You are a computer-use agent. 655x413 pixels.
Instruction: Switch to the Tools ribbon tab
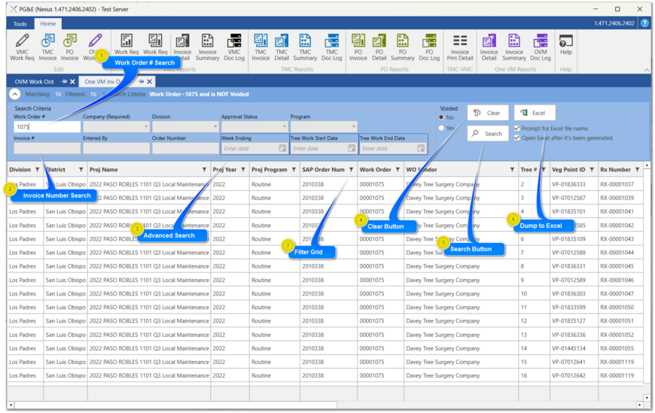(20, 24)
